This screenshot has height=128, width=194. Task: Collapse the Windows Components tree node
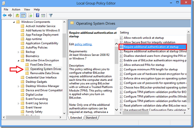tap(14, 22)
